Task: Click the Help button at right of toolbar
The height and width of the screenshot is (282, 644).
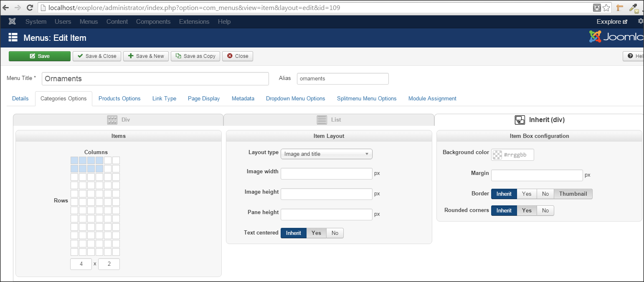Action: (x=634, y=56)
